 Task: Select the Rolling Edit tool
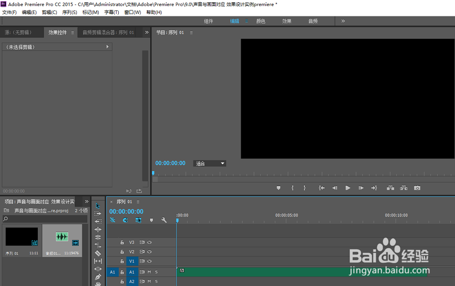[98, 237]
